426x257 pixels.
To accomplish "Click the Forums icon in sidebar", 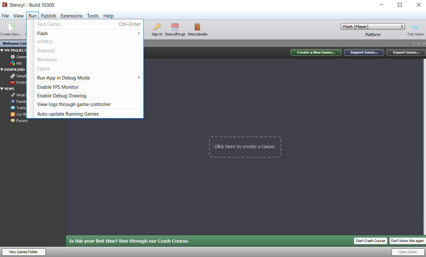I will pyautogui.click(x=13, y=121).
